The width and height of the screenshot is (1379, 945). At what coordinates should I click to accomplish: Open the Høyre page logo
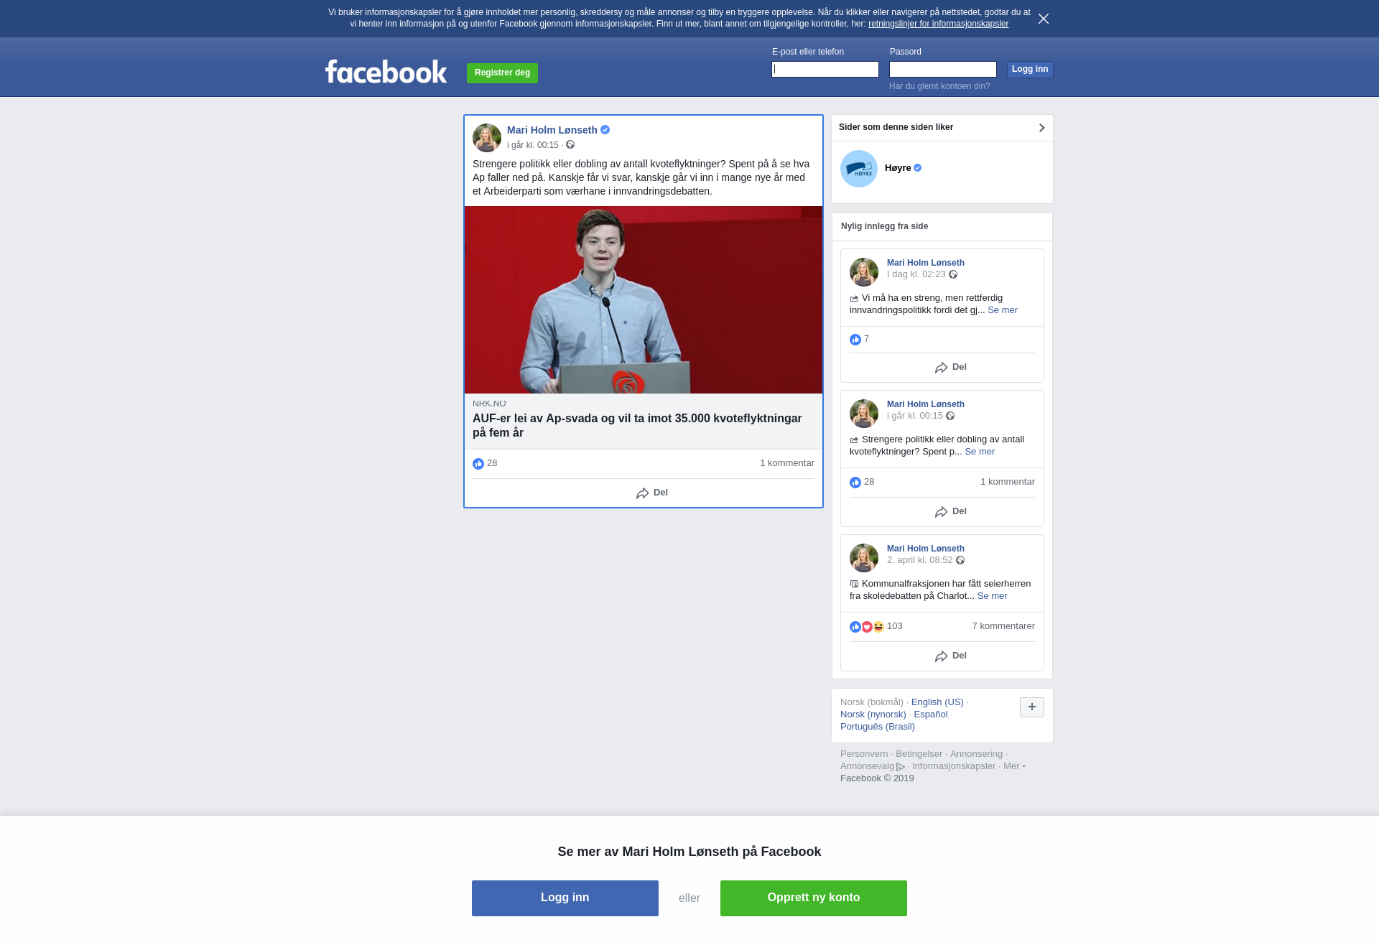tap(859, 169)
